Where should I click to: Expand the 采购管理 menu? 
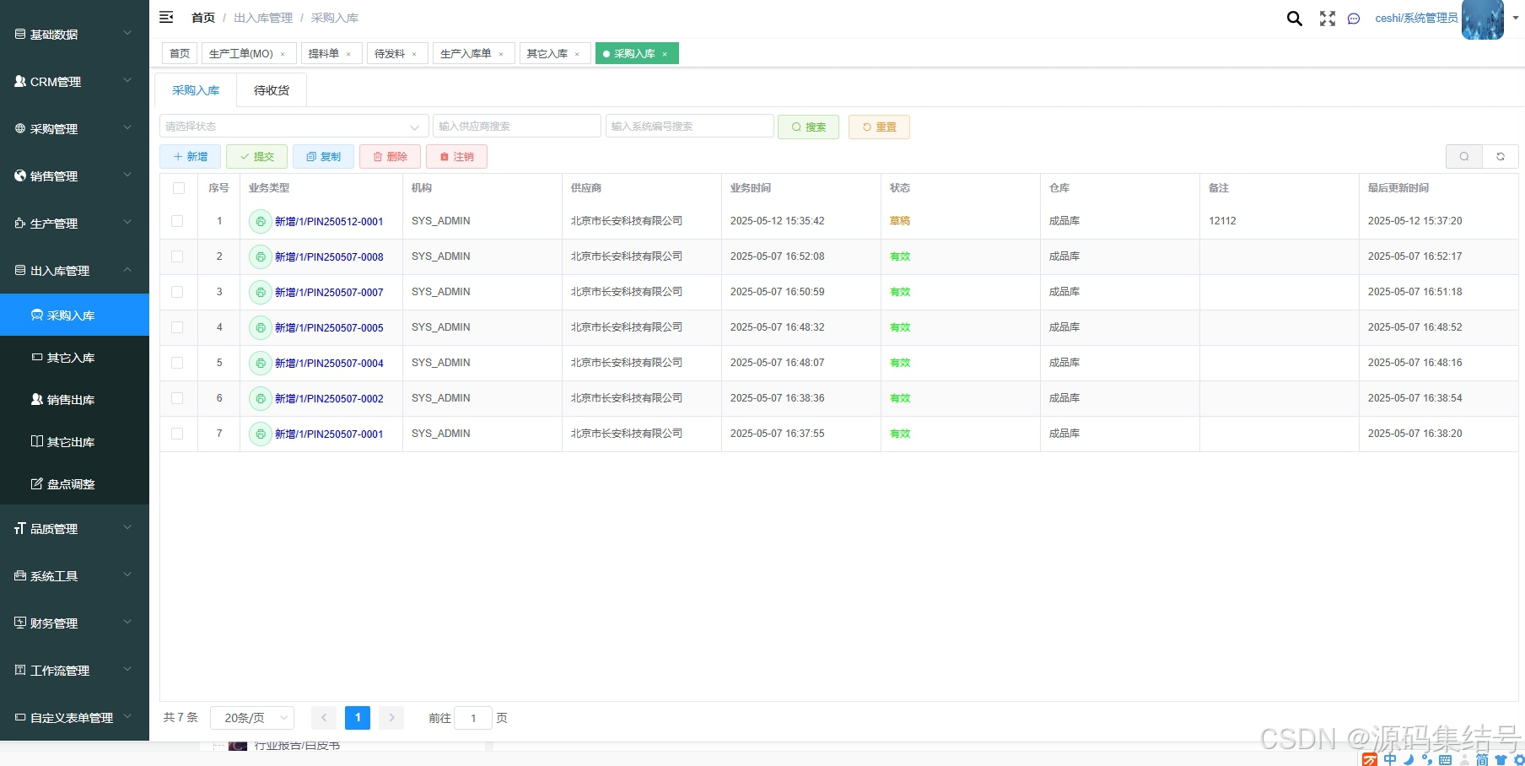click(x=74, y=128)
